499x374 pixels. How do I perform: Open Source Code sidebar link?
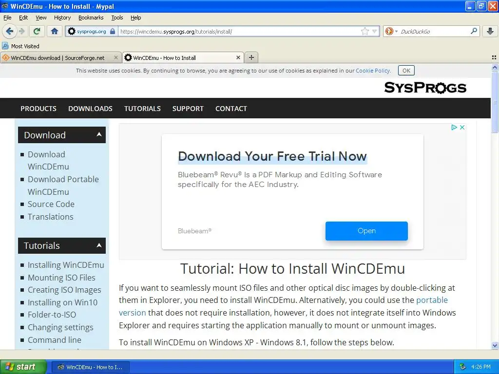(x=51, y=204)
